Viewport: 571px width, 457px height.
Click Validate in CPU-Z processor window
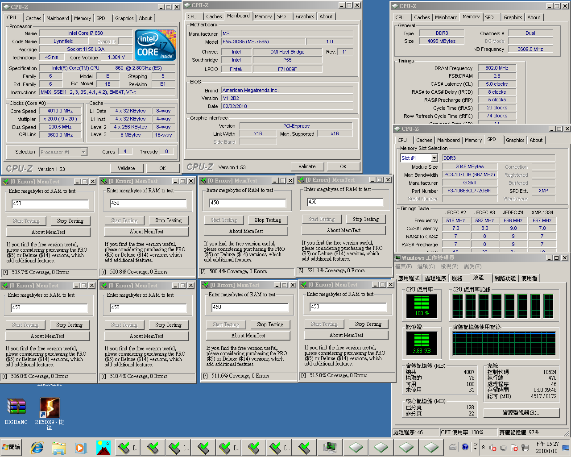[x=126, y=168]
